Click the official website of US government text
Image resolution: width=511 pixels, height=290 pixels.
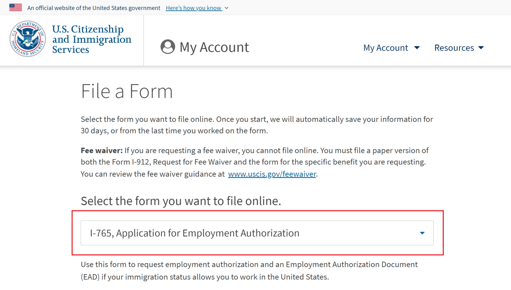tap(93, 8)
